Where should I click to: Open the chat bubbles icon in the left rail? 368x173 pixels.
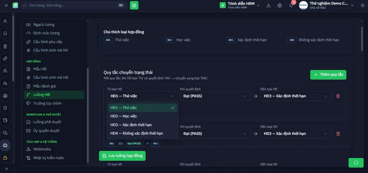[x=5, y=133]
